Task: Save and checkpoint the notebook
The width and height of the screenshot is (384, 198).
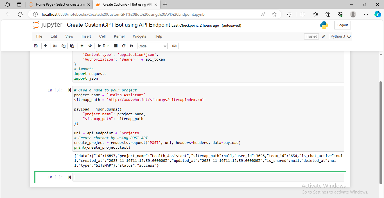Action: point(36,46)
